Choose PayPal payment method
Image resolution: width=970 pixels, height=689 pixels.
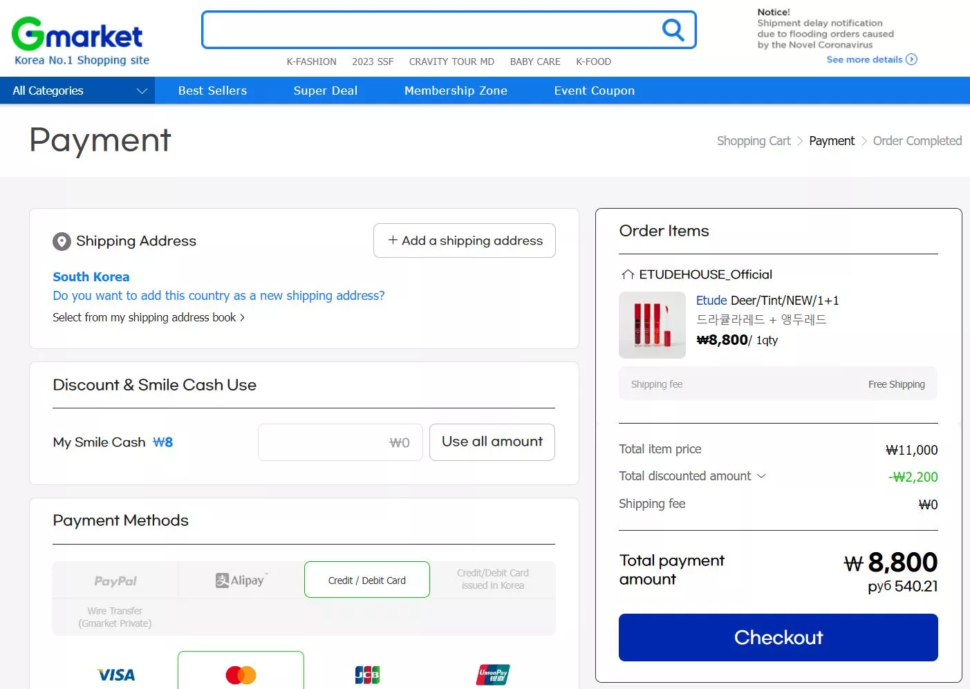coord(115,581)
